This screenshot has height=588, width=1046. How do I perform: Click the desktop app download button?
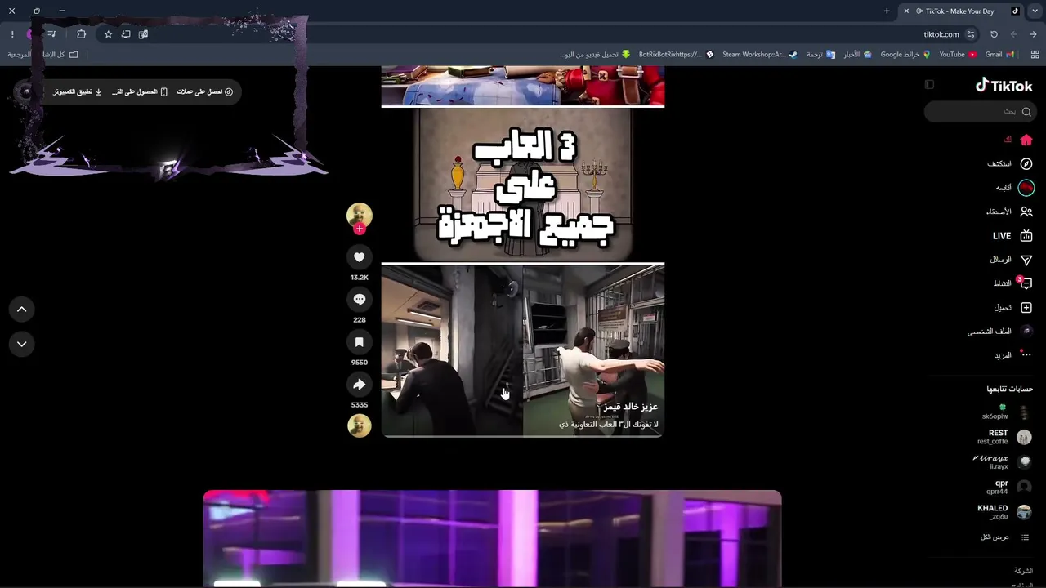coord(78,92)
